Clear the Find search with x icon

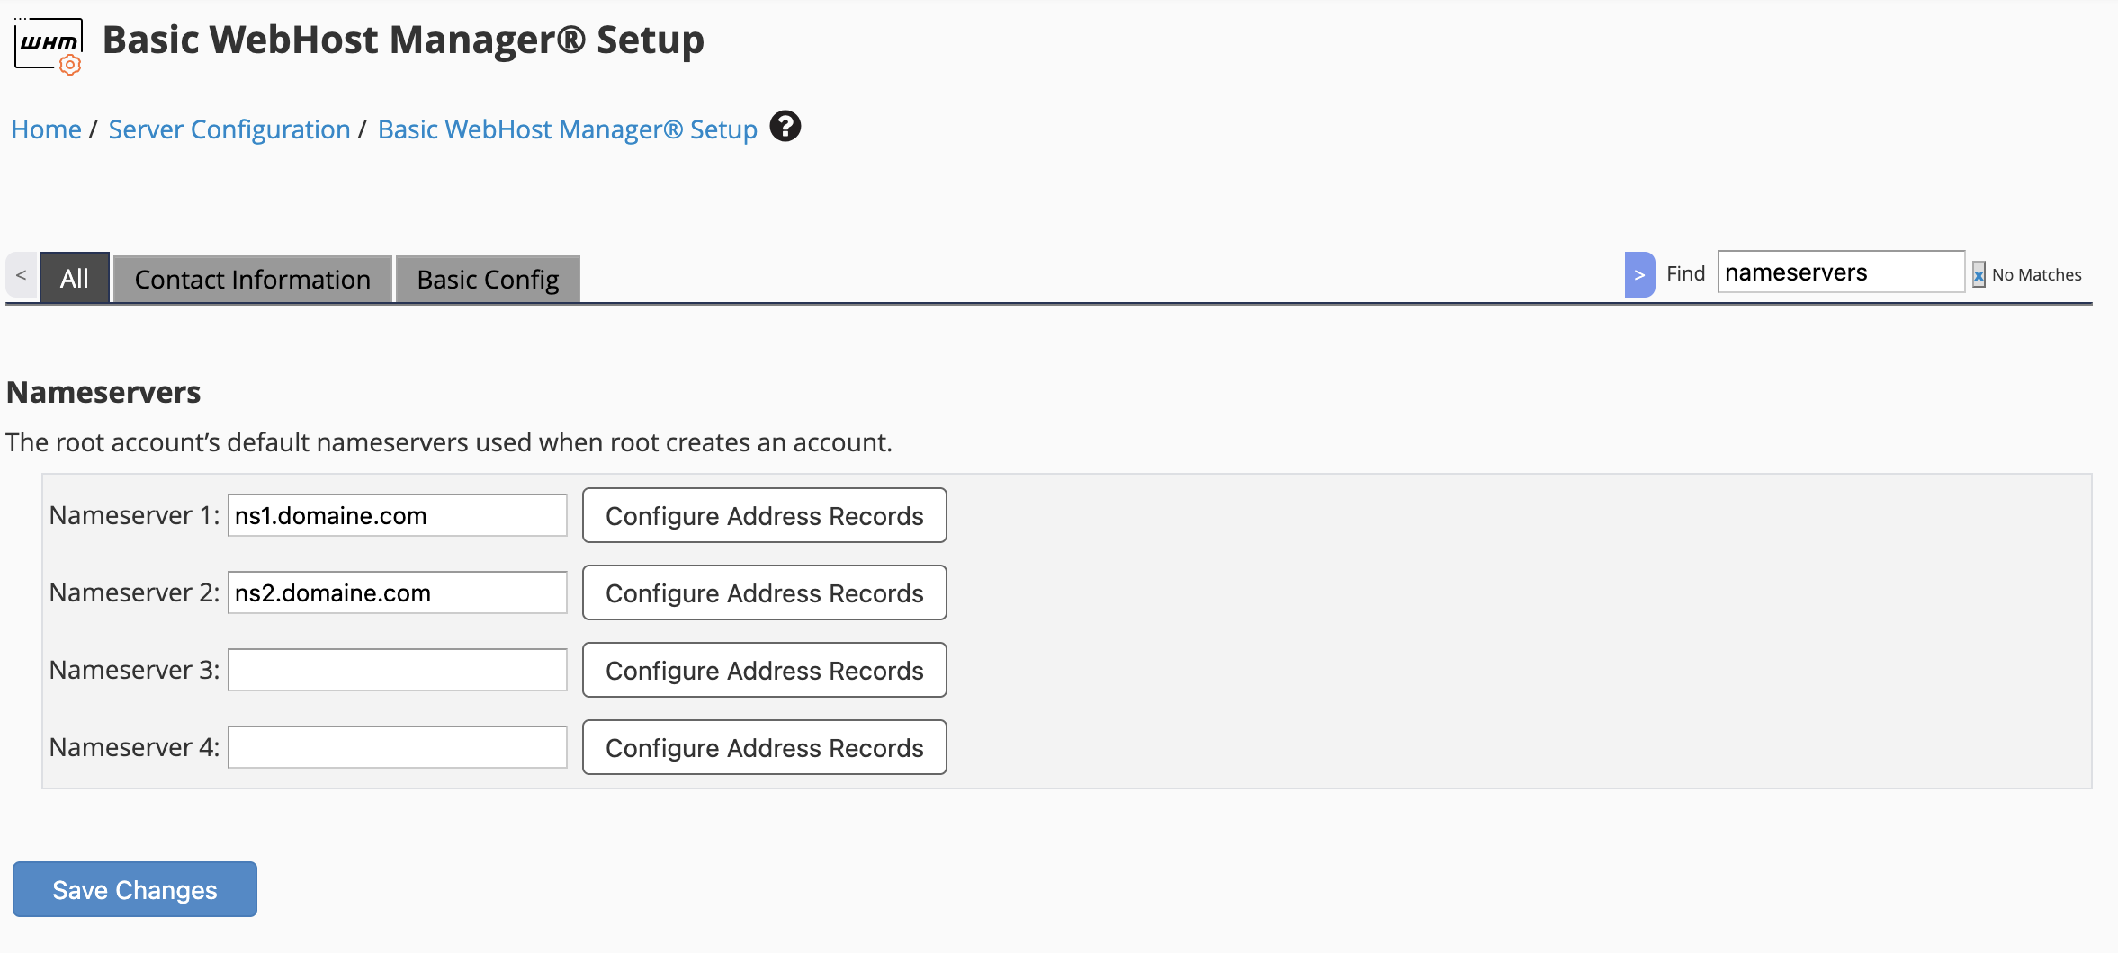(x=1979, y=275)
